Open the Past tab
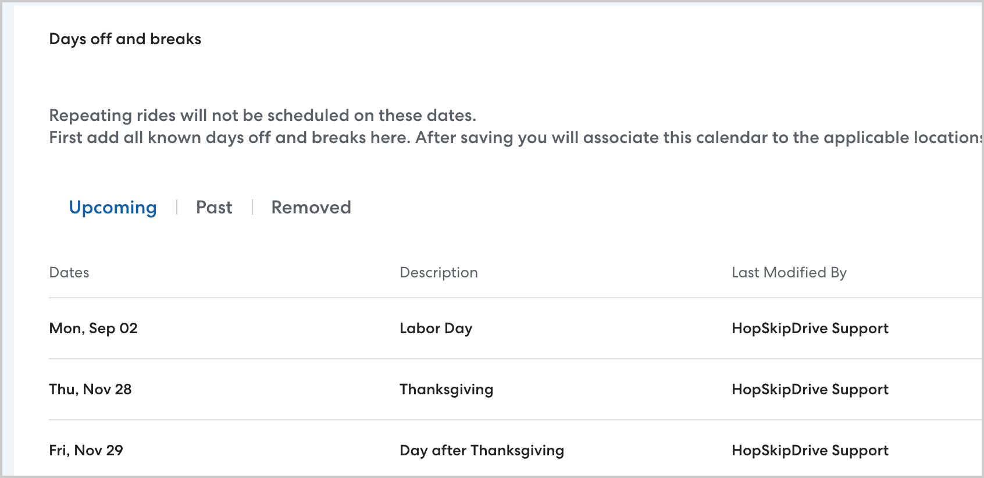Image resolution: width=984 pixels, height=478 pixels. coord(214,208)
